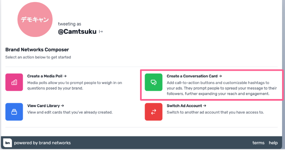Open the View Card Library link
The width and height of the screenshot is (285, 150).
click(x=46, y=106)
